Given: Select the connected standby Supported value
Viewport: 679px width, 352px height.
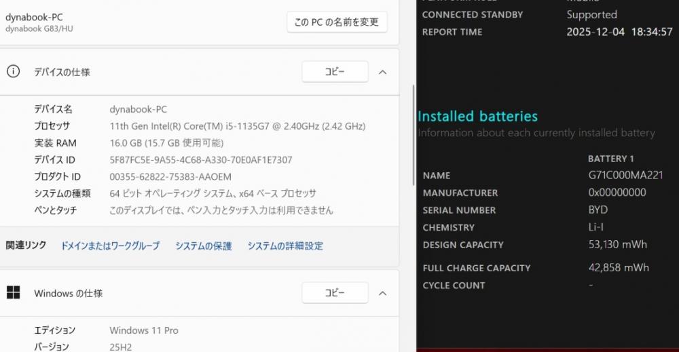Looking at the screenshot, I should pos(591,15).
